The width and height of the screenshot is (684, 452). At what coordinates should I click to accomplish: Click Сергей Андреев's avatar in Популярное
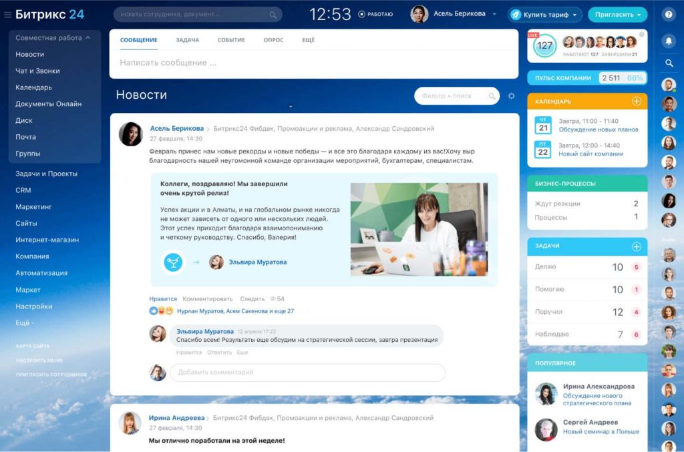[x=546, y=430]
